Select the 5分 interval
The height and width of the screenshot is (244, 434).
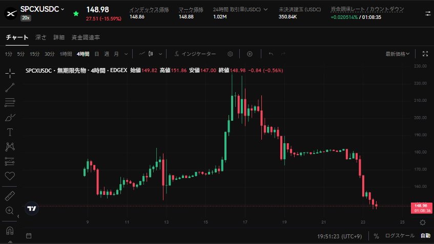click(x=21, y=54)
